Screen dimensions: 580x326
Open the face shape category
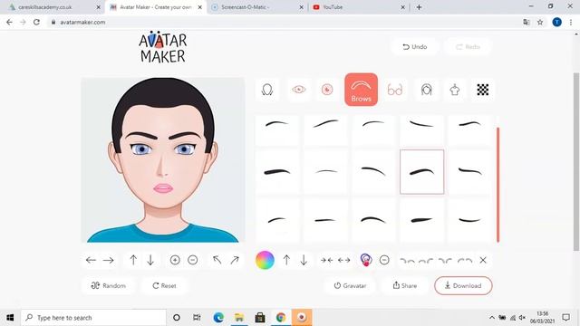[267, 90]
